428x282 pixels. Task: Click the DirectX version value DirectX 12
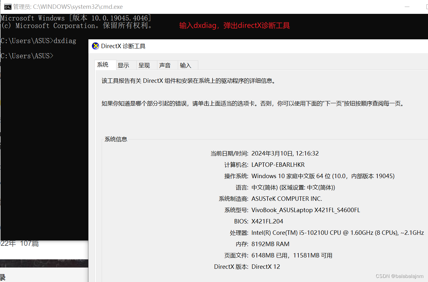pos(266,267)
